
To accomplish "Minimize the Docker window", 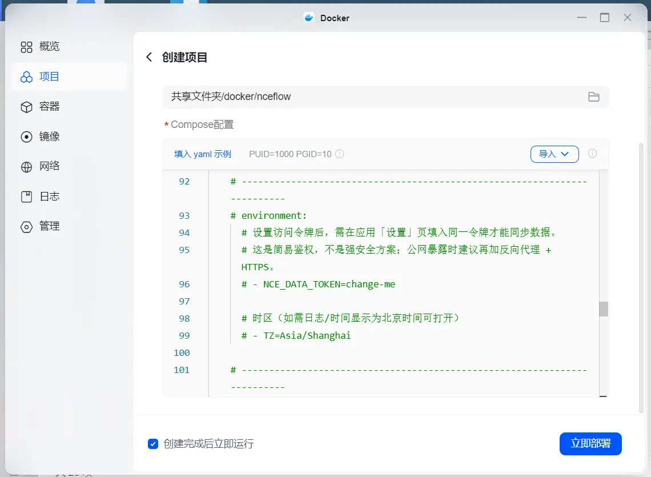I will [582, 18].
